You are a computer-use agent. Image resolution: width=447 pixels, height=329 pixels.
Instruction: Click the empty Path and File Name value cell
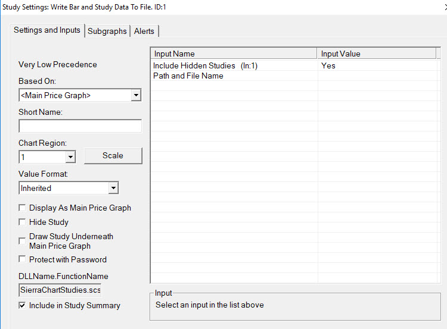tap(378, 76)
